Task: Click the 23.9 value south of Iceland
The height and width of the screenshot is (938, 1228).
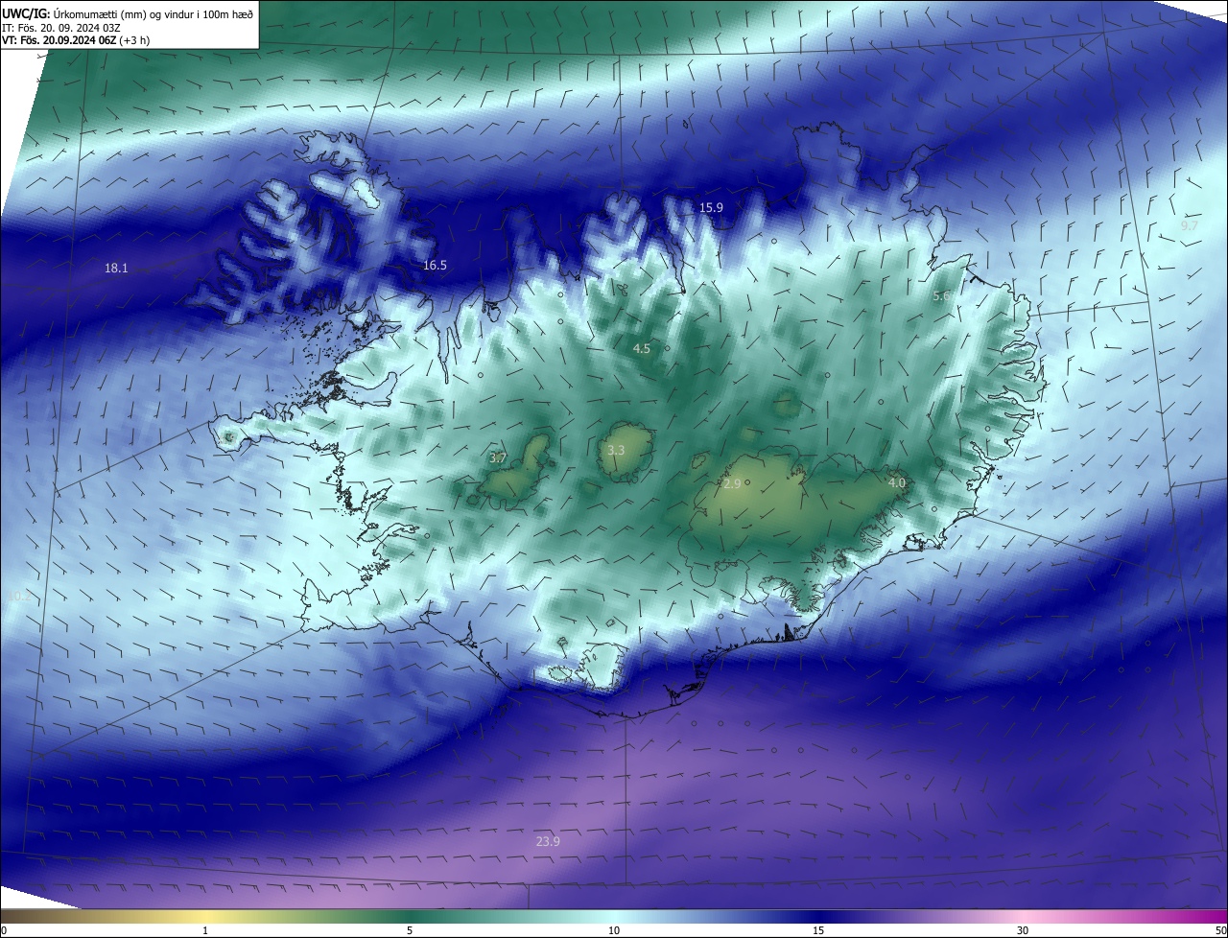Action: click(548, 841)
